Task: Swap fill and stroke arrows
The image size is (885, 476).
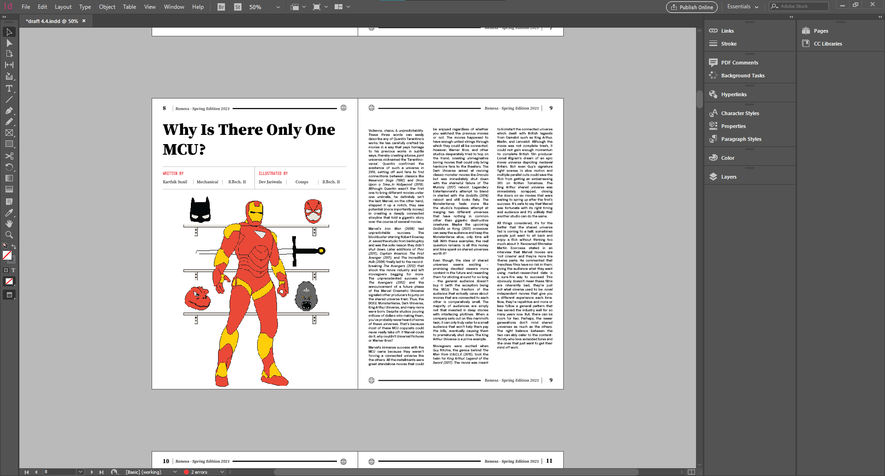Action: coord(14,246)
